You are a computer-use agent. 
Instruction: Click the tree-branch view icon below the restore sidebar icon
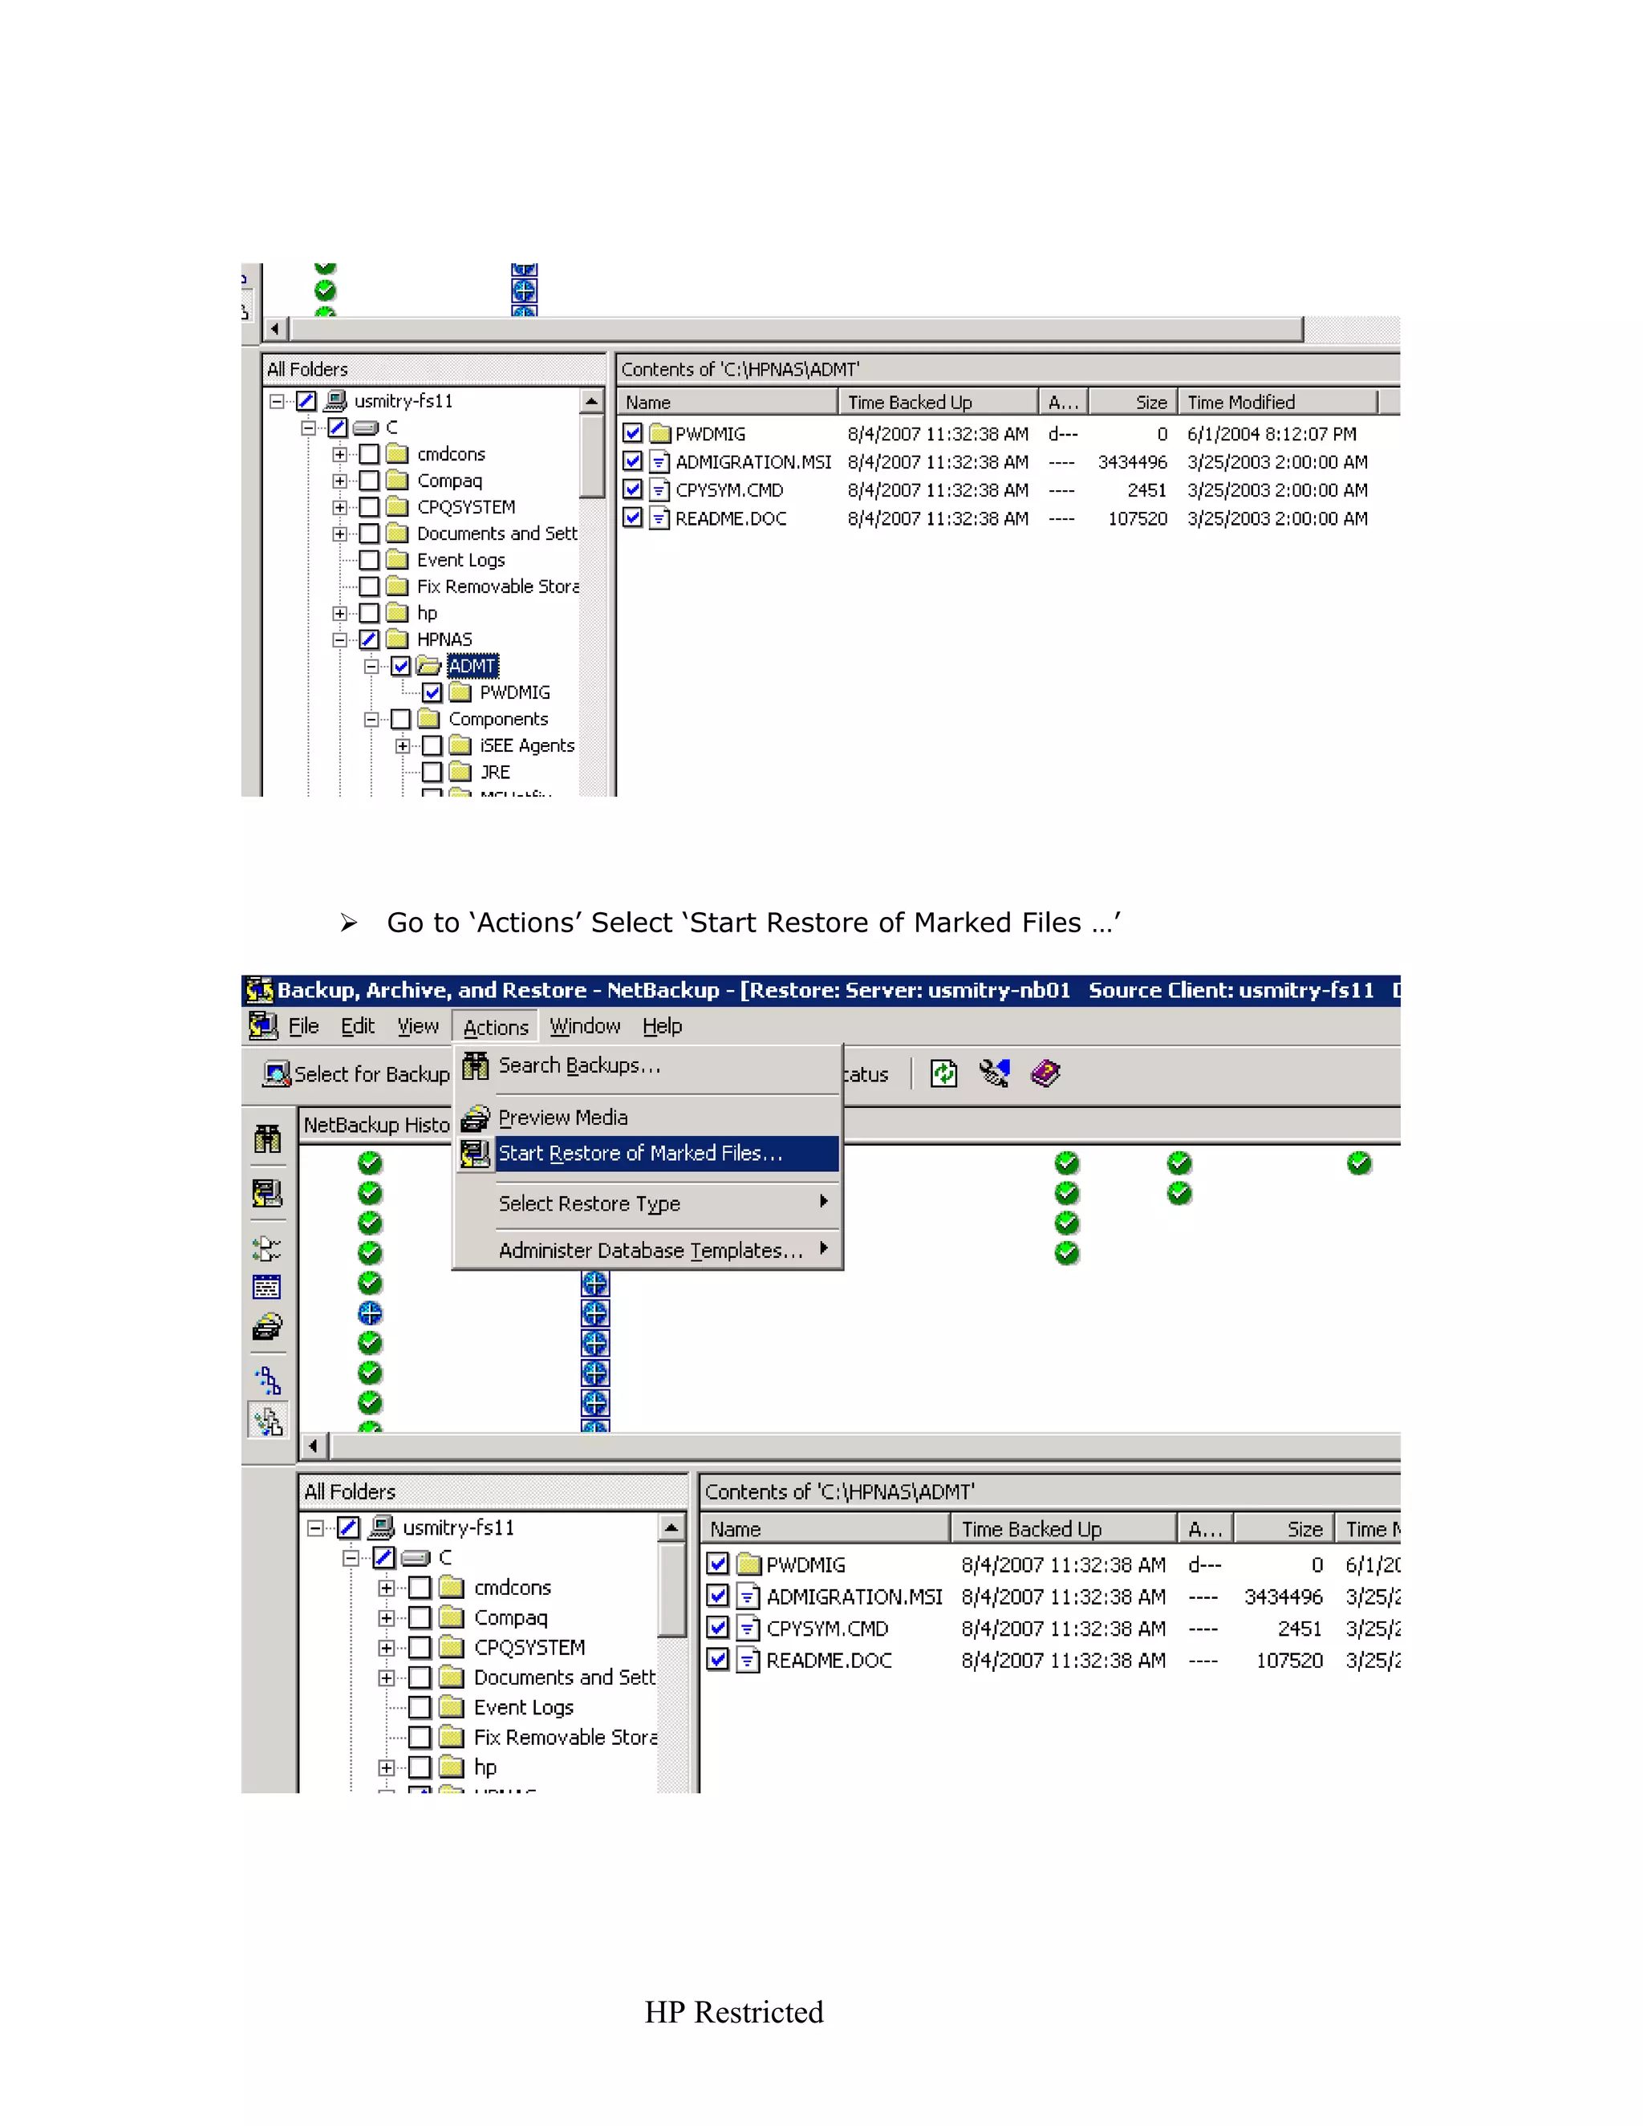pos(266,1248)
